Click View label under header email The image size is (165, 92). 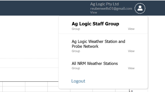pos(94,13)
